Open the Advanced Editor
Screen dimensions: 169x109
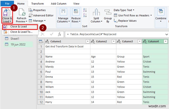[x=41, y=15]
